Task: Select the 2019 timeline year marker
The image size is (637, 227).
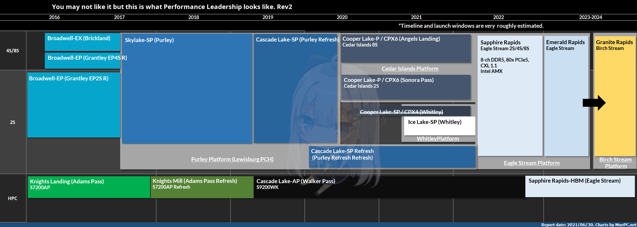Action: click(268, 17)
